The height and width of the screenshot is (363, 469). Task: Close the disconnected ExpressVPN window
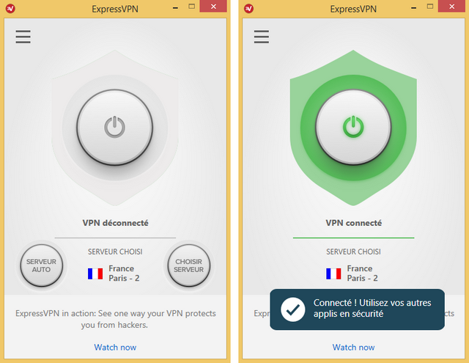tap(213, 7)
